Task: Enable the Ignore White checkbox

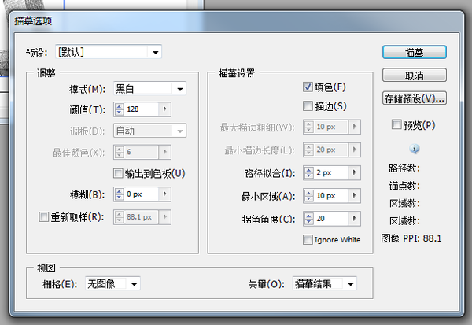Action: click(308, 240)
